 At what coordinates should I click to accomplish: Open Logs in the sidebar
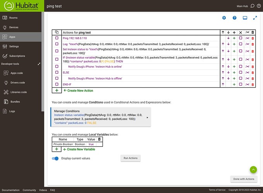click(x=20, y=111)
